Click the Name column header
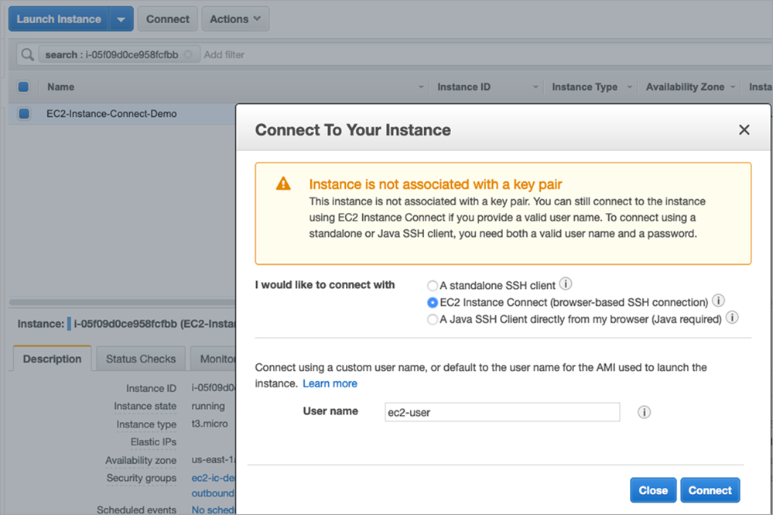 click(60, 87)
